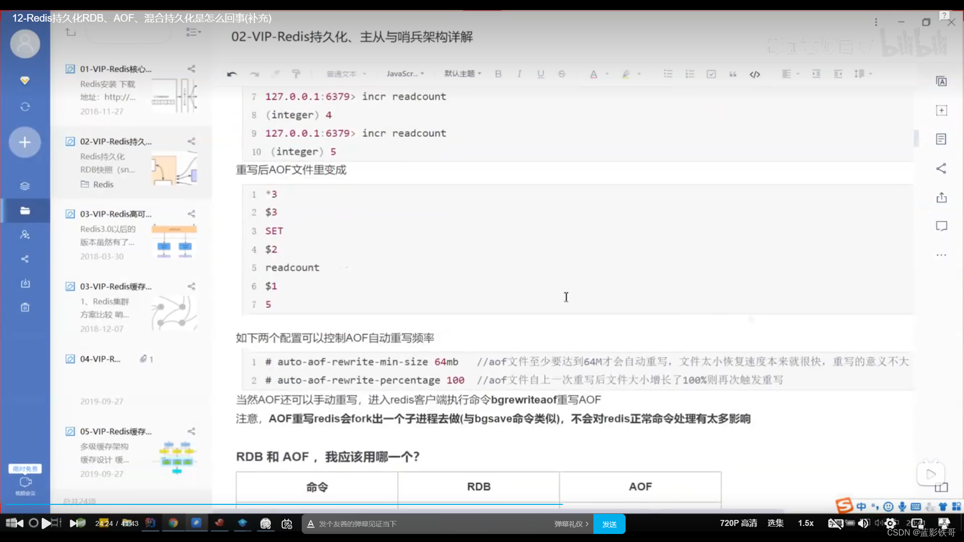Viewport: 964px width, 542px height.
Task: Skip to the next video
Action: click(74, 523)
